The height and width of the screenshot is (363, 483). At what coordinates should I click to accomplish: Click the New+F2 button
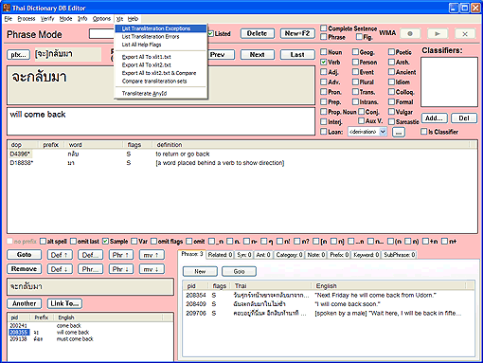tap(297, 33)
